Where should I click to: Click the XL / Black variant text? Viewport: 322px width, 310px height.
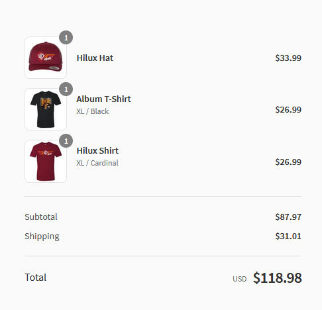pos(93,111)
